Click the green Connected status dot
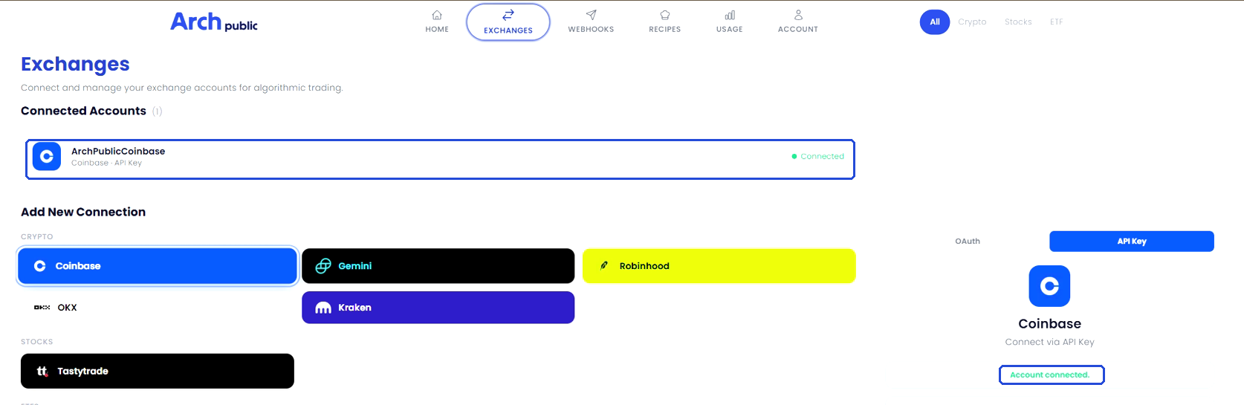The image size is (1244, 405). 794,157
